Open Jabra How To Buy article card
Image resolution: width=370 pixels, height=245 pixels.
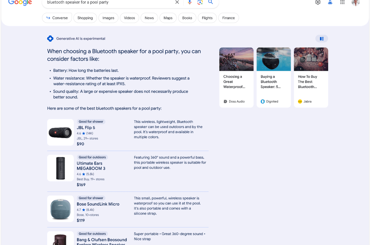click(x=311, y=78)
